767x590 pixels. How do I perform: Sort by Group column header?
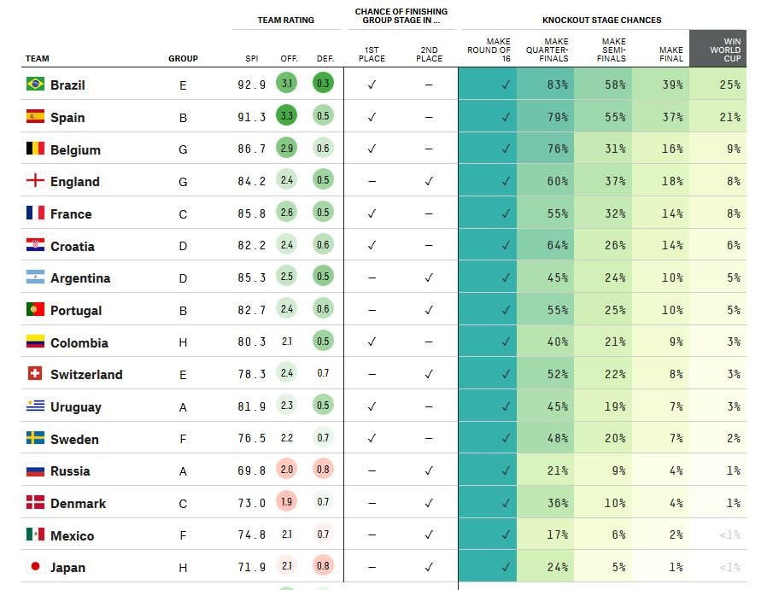pos(183,59)
